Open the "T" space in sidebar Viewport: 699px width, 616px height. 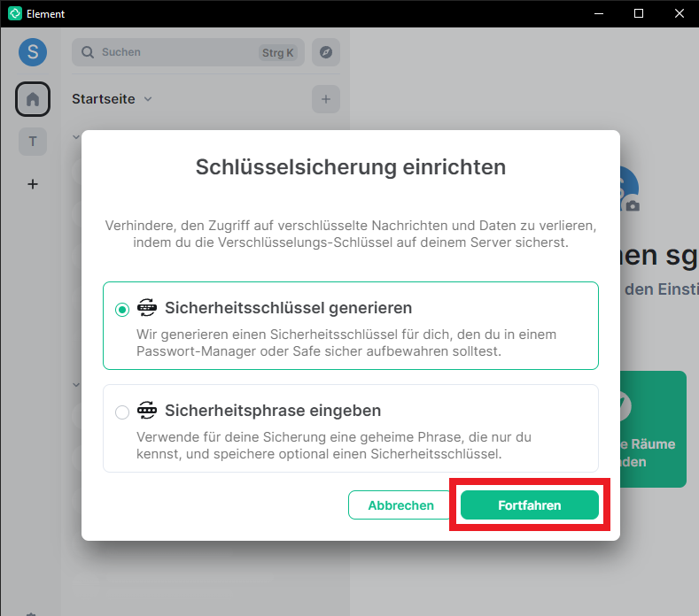[x=33, y=142]
